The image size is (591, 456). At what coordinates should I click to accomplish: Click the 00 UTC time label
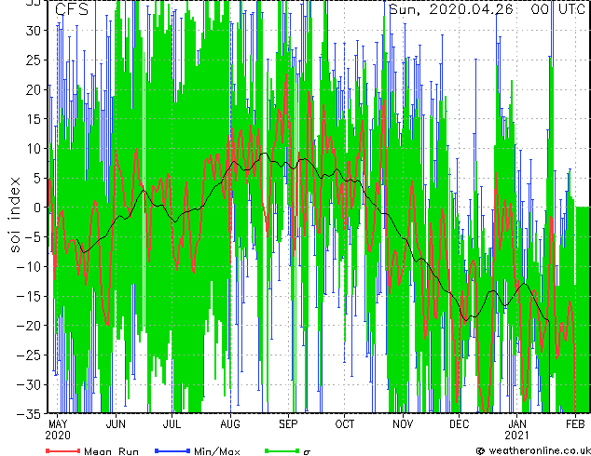(557, 9)
